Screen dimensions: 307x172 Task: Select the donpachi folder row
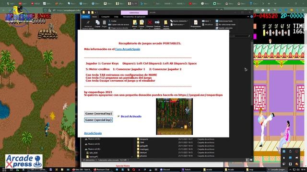click(x=175, y=139)
